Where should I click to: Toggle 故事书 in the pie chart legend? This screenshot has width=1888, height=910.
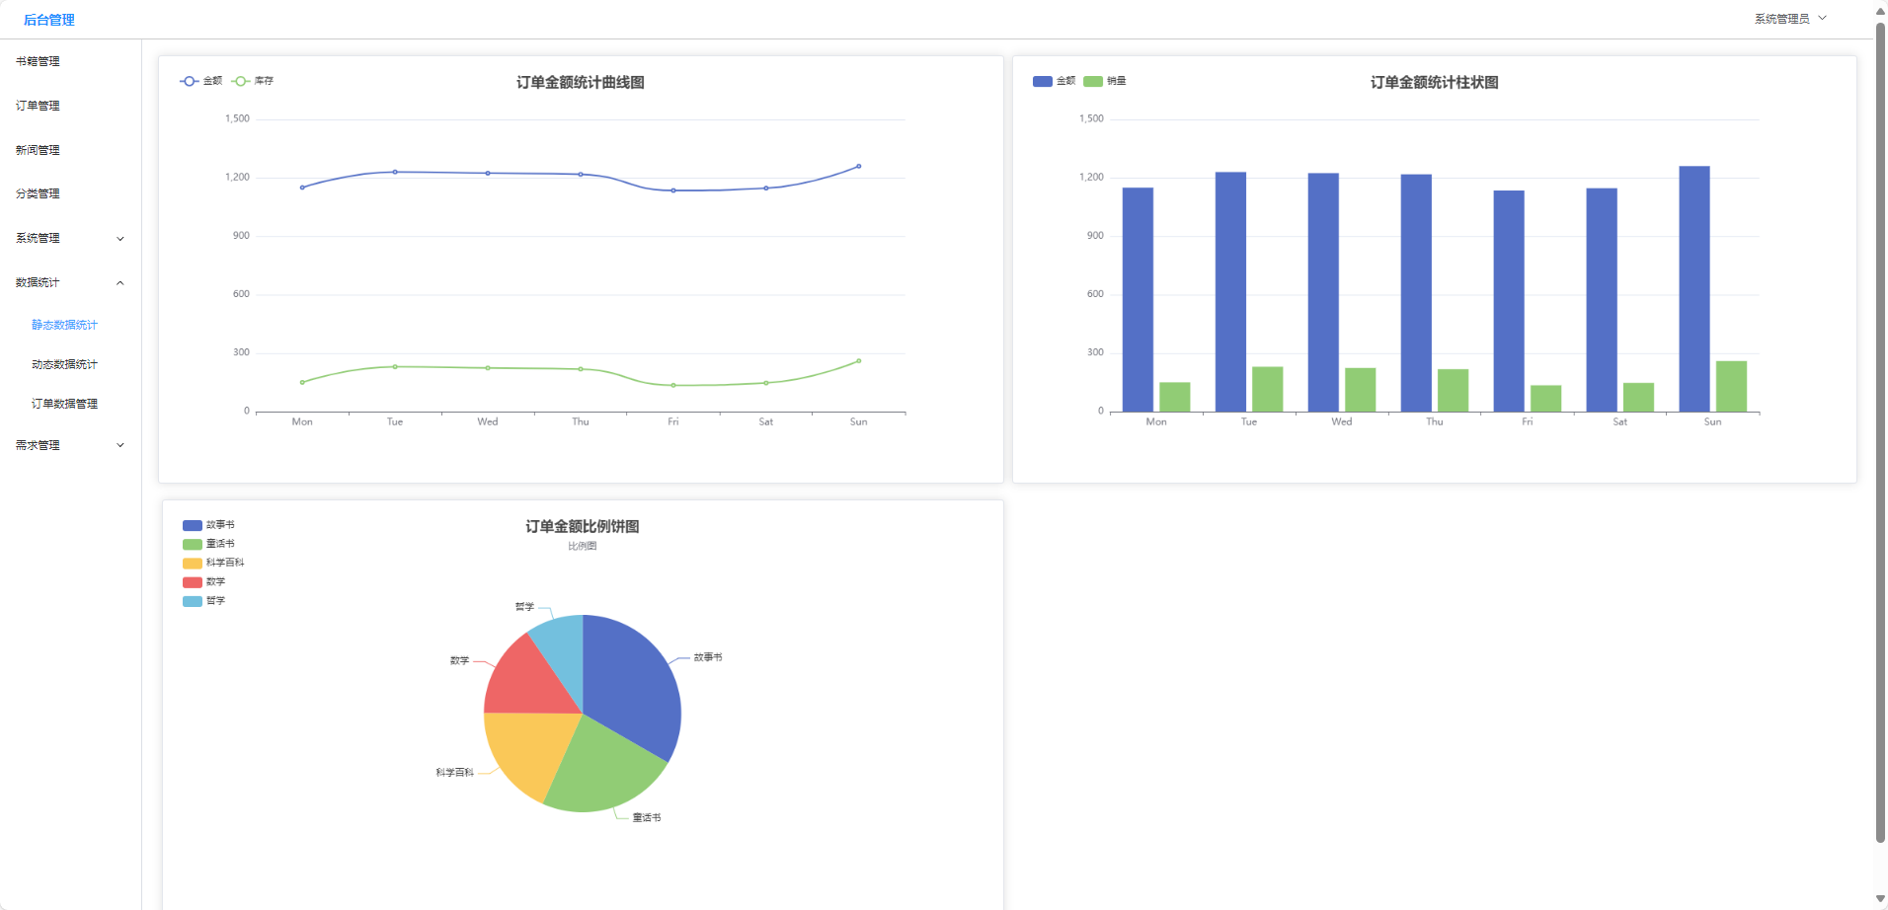tap(208, 525)
